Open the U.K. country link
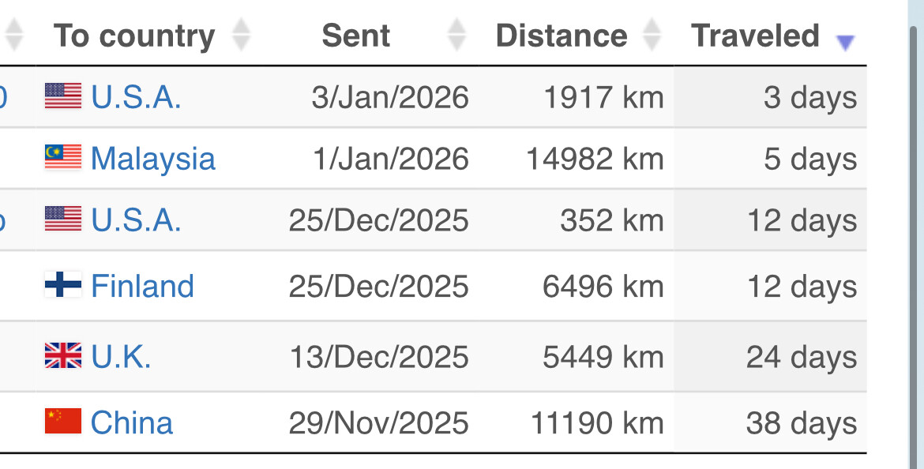The height and width of the screenshot is (469, 924). 121,358
